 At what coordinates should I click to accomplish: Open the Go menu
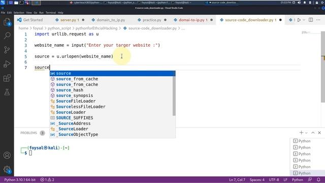point(36,13)
